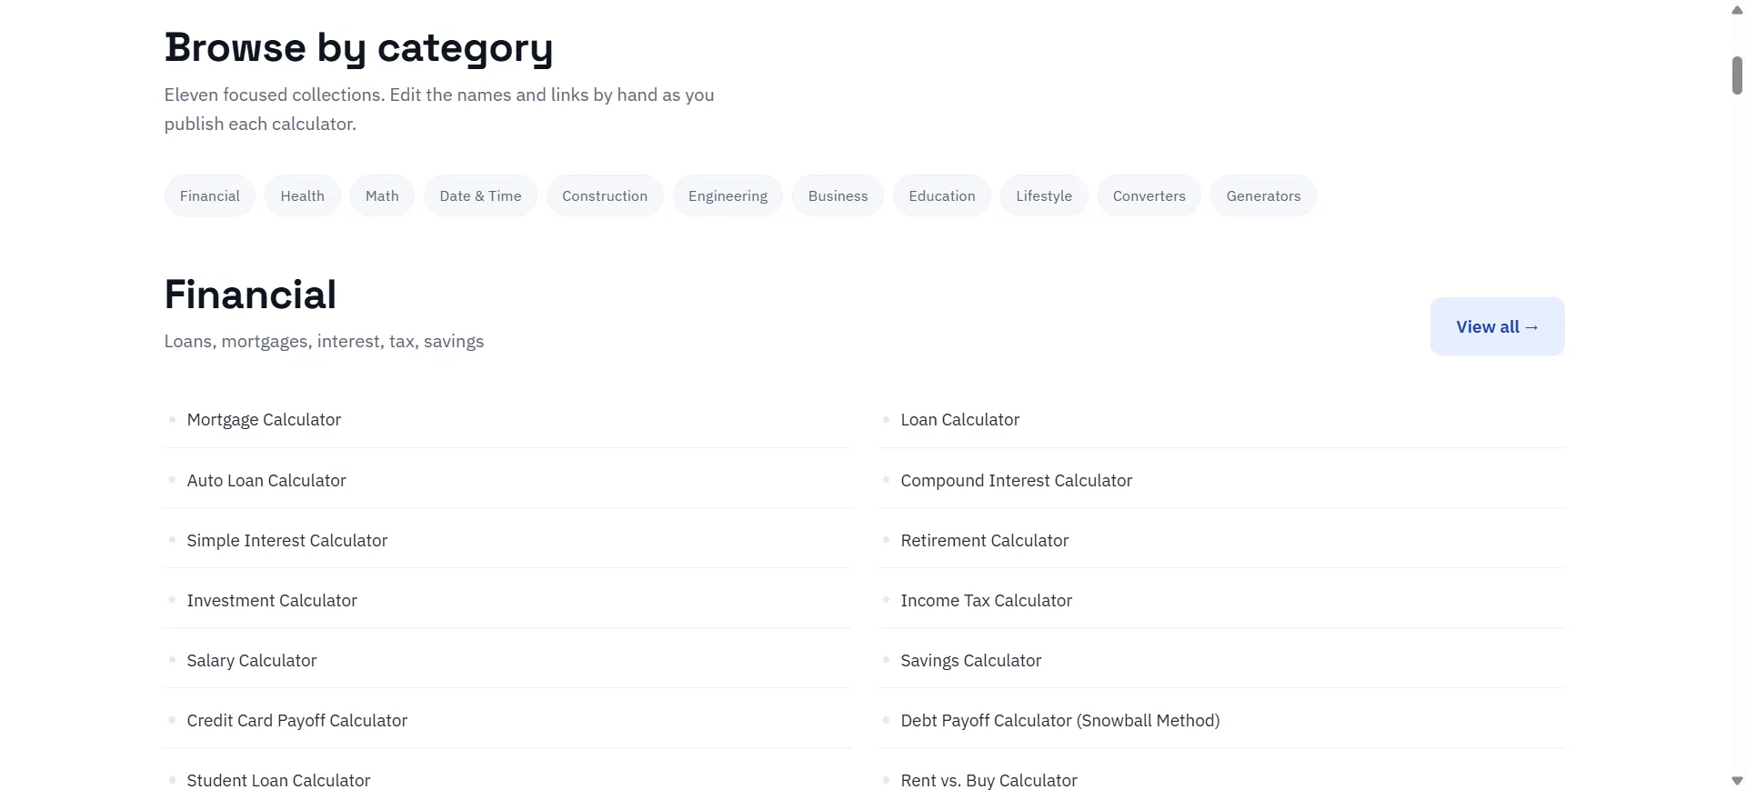
Task: Open the Student Loan Calculator link
Action: pos(278,780)
